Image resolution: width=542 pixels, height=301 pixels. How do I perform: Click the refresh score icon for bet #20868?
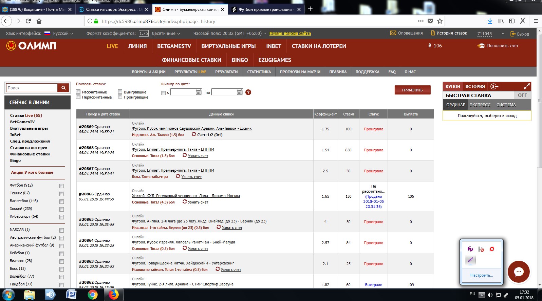click(x=185, y=155)
